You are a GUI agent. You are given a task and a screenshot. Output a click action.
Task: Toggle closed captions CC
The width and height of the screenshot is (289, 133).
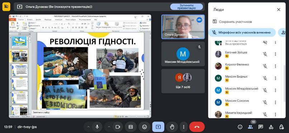click(131, 127)
